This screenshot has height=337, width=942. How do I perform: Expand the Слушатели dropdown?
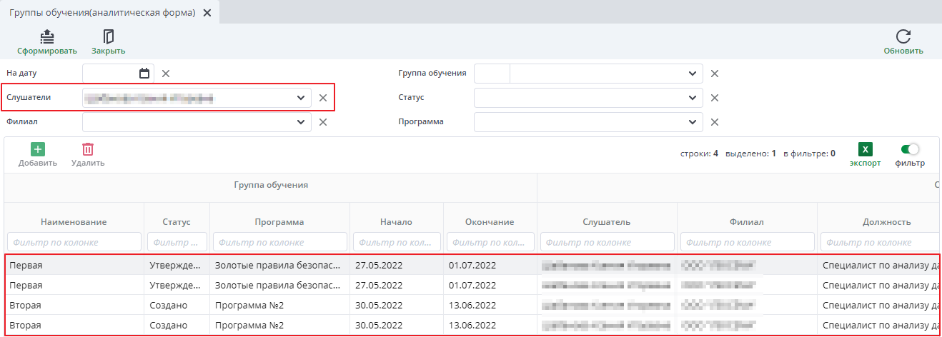click(300, 98)
